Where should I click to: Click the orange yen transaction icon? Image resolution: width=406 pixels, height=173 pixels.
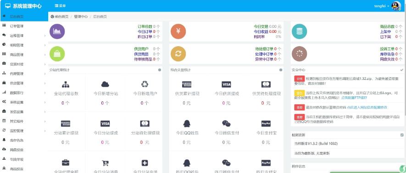[178, 31]
